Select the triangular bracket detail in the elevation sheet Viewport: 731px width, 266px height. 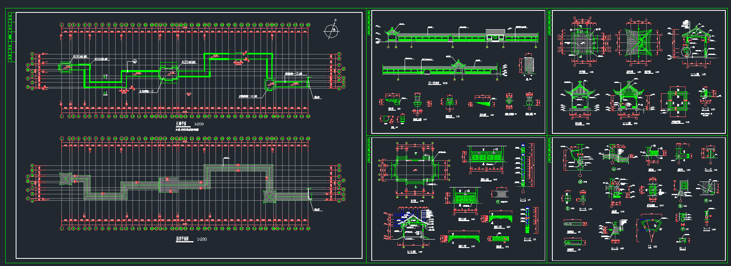484,103
